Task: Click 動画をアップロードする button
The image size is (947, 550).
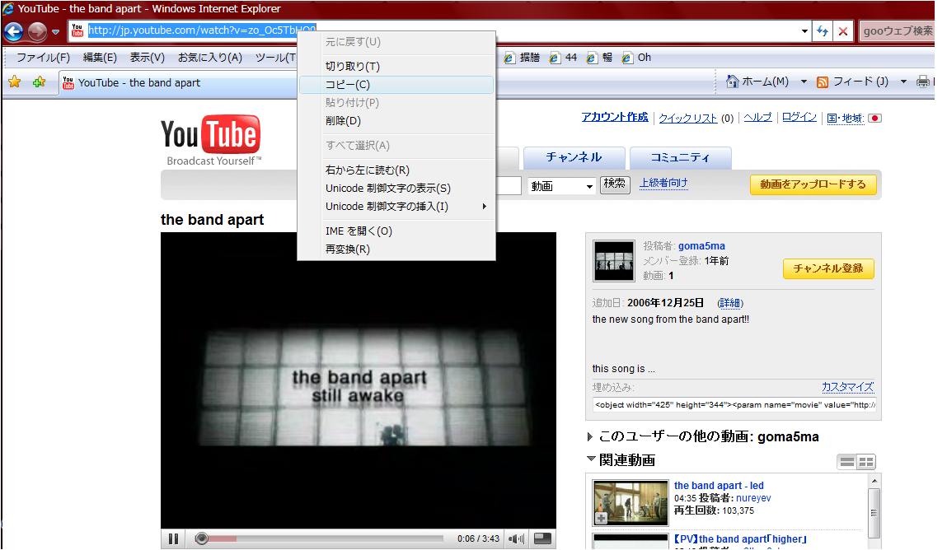Action: [813, 184]
